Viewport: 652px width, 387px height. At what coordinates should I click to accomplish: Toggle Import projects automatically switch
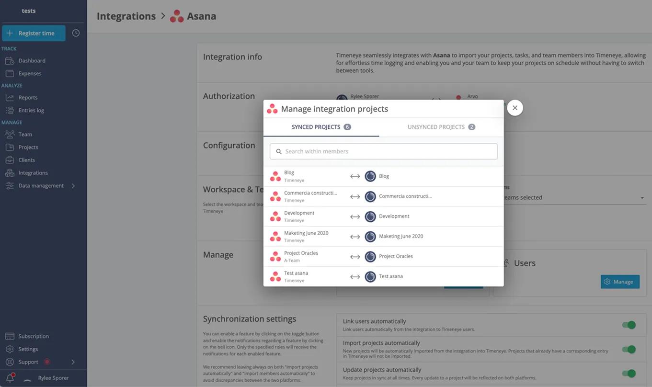(629, 349)
